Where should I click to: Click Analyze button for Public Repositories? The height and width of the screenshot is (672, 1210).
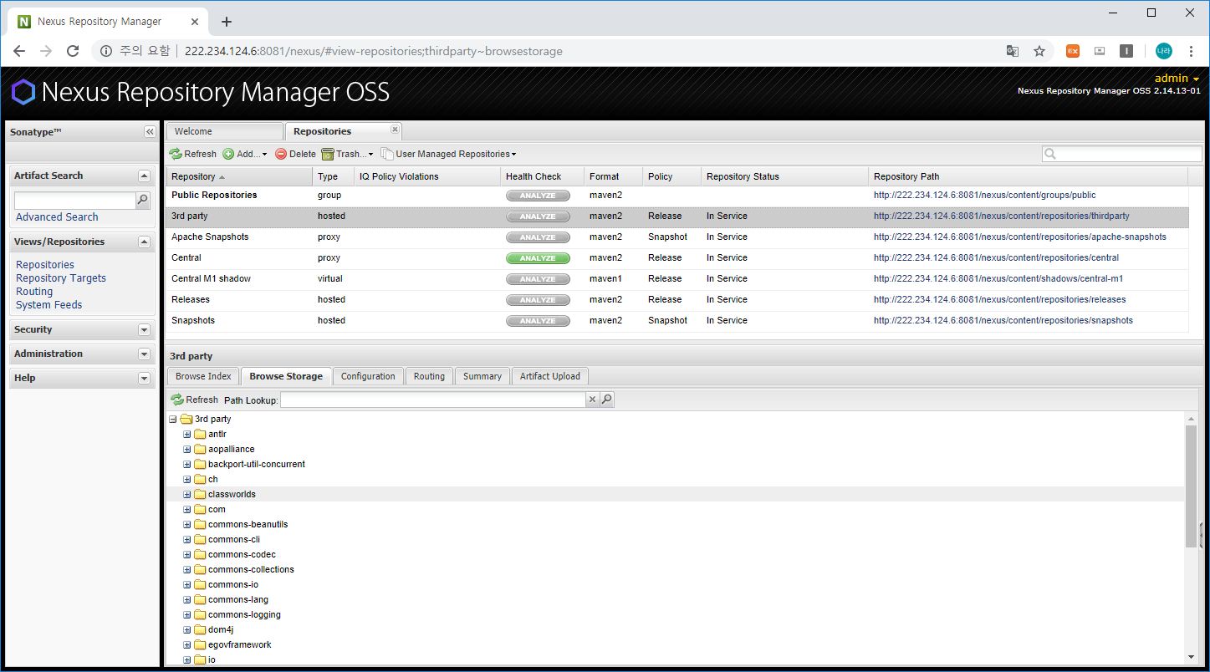pos(538,196)
